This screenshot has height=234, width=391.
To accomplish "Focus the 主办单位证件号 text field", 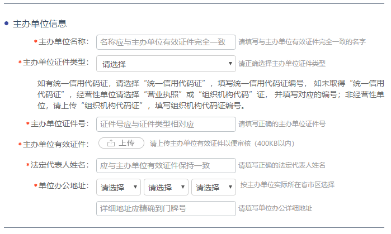I will (166, 124).
